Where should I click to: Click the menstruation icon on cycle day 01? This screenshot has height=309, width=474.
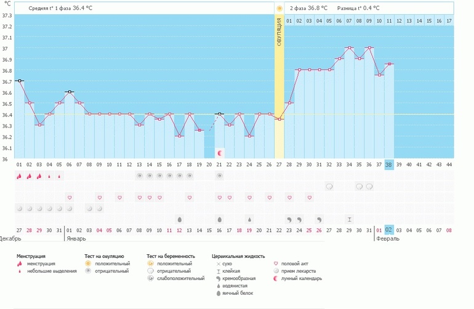19,176
